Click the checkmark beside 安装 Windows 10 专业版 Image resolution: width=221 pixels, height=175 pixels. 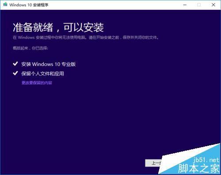coord(15,64)
